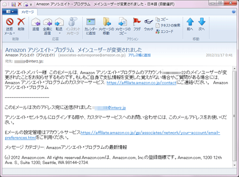The width and height of the screenshot is (239, 177).
Task: Click the コピー ribbon button
Action: (x=162, y=20)
